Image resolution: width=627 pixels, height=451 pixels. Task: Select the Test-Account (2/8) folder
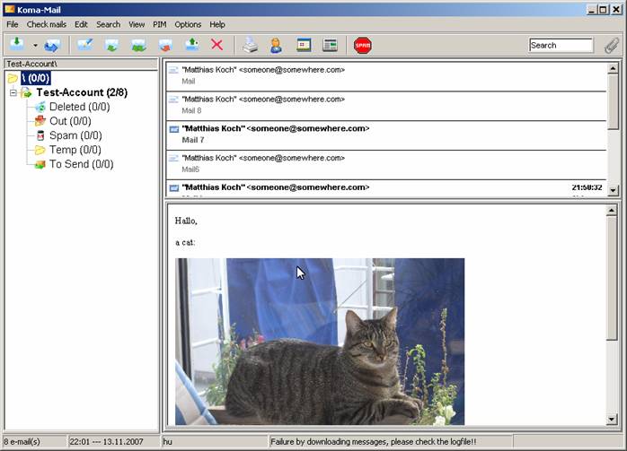point(82,92)
